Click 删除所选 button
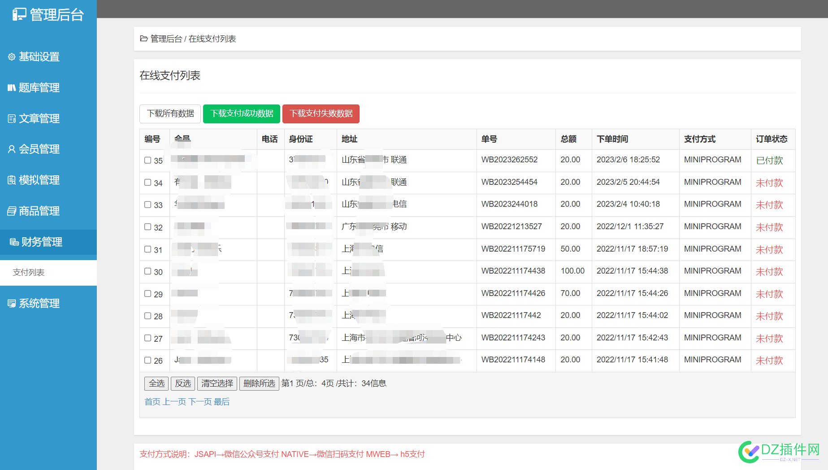The width and height of the screenshot is (828, 470). 259,383
